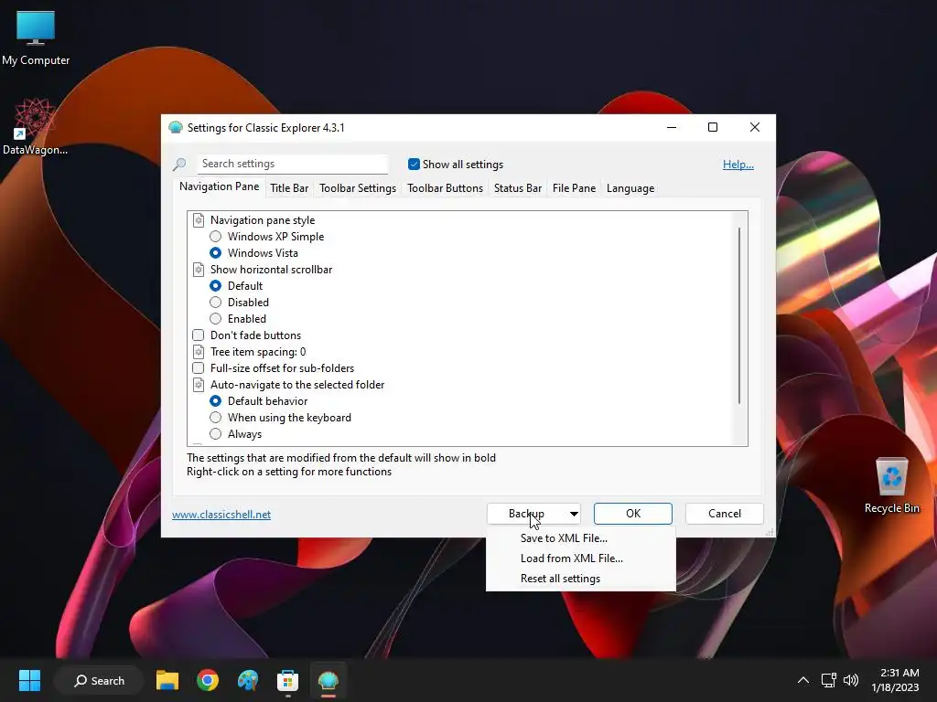This screenshot has height=702, width=937.
Task: Select the Always auto-navigate option
Action: (215, 434)
